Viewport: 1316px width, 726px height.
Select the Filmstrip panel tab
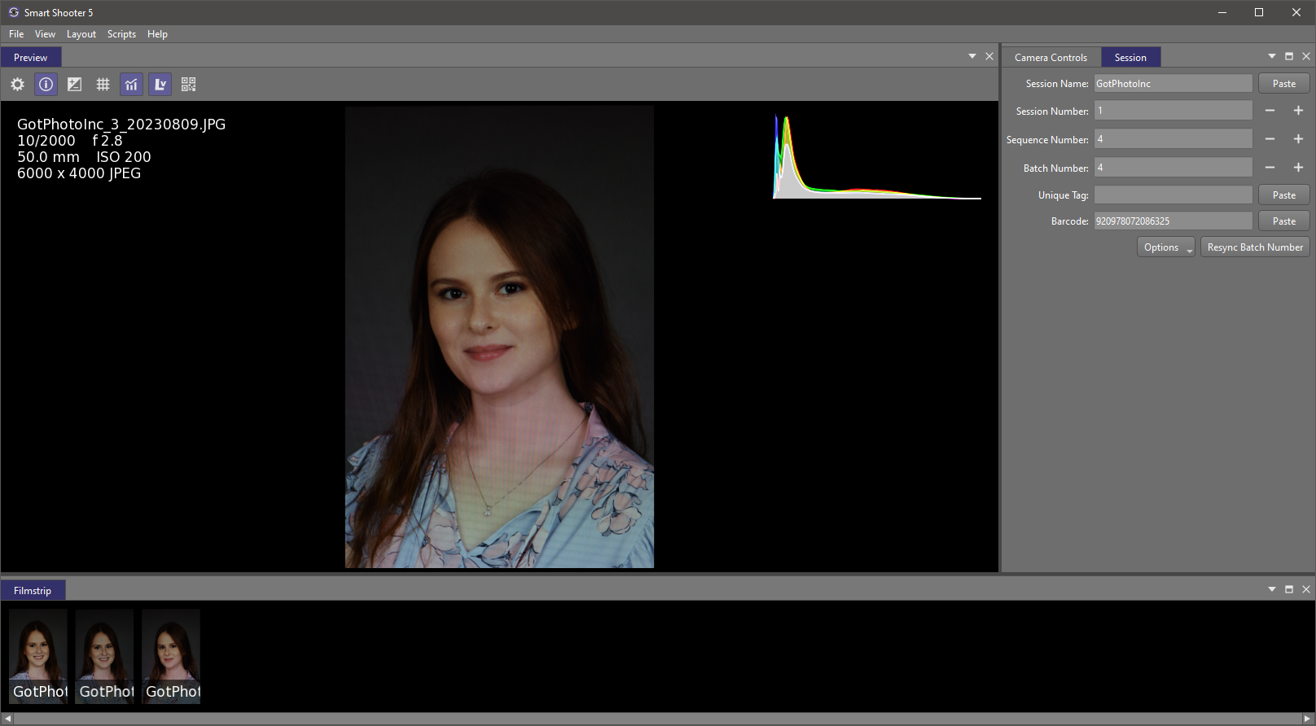[33, 591]
